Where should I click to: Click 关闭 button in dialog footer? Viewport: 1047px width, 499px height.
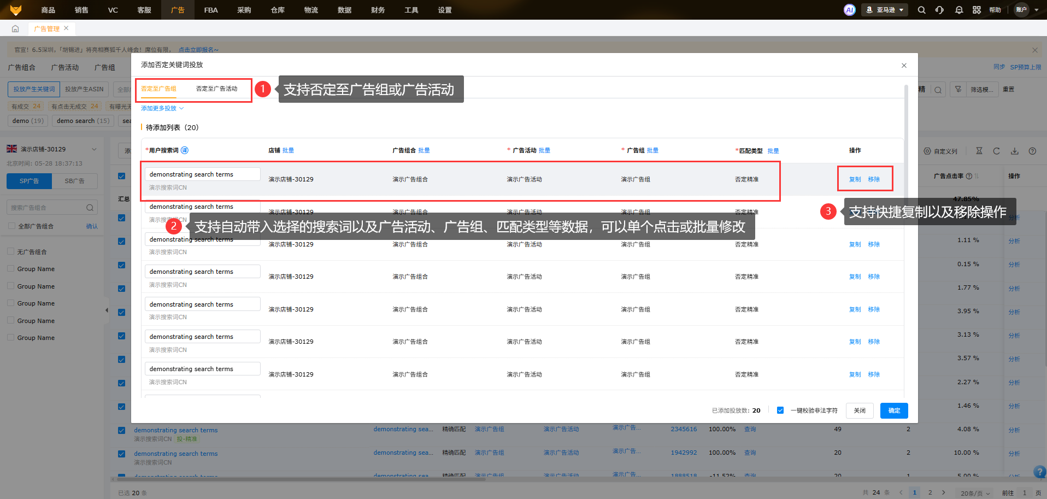pos(860,410)
